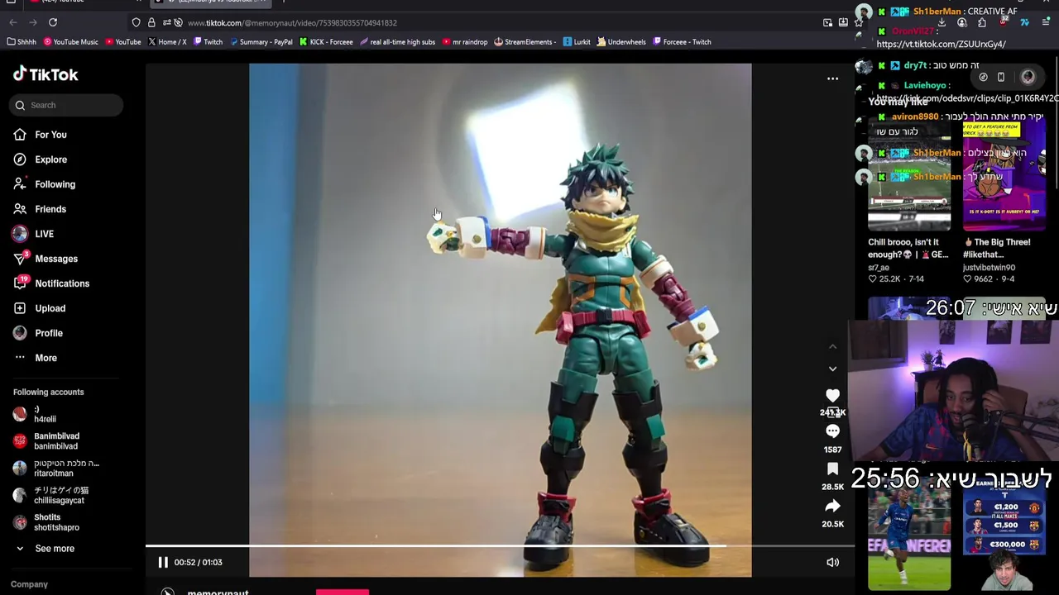Go forward in browser history
1059x595 pixels.
pyautogui.click(x=32, y=22)
